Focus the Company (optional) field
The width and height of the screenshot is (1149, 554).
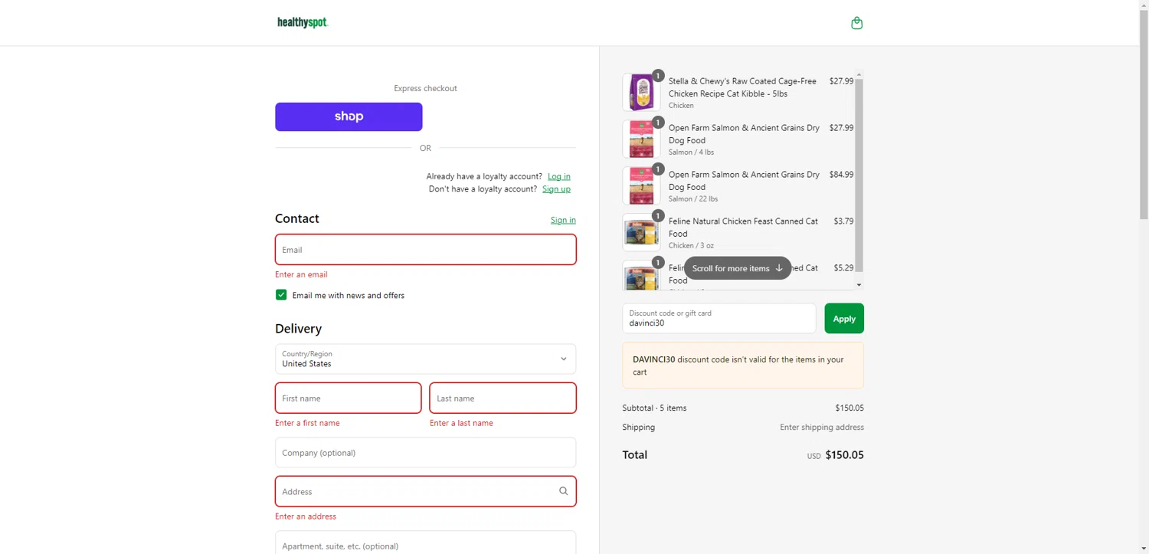425,453
